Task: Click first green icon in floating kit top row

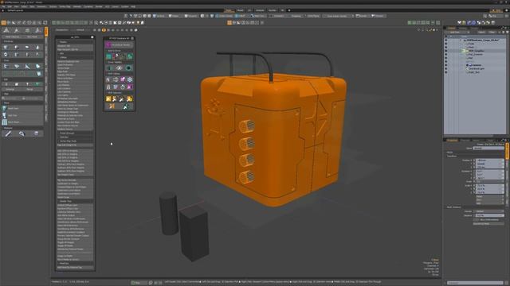Action: [108, 56]
